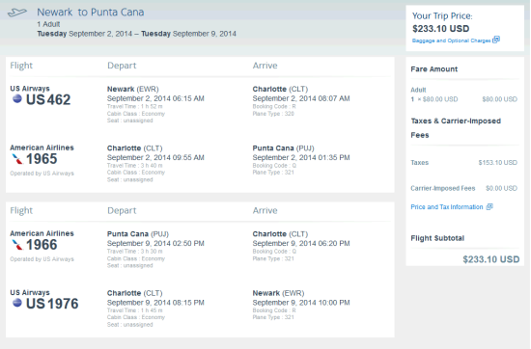Open the Price and Tax Information link
The width and height of the screenshot is (531, 349).
[x=447, y=207]
